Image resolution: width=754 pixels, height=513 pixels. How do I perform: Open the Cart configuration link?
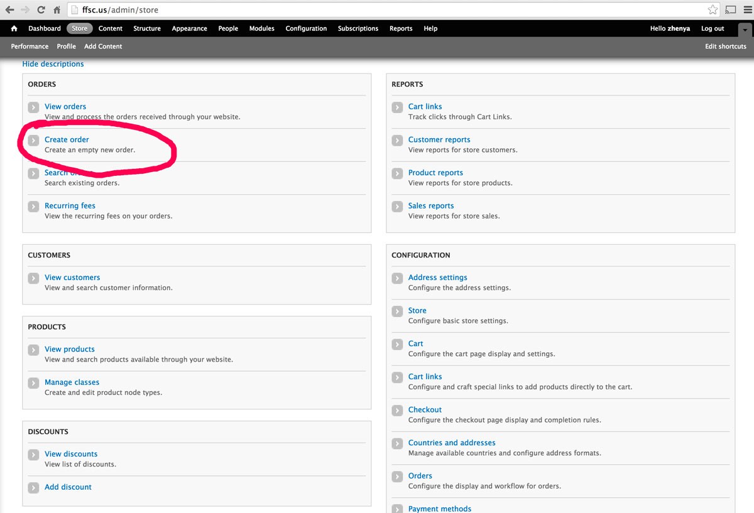(x=415, y=343)
